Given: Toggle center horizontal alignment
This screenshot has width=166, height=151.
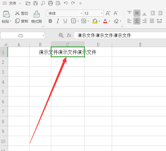Looking at the screenshot, I should pos(137,21).
